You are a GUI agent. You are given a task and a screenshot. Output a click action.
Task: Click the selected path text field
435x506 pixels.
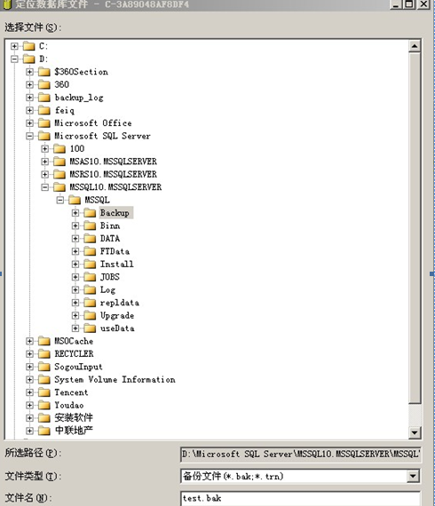click(300, 455)
